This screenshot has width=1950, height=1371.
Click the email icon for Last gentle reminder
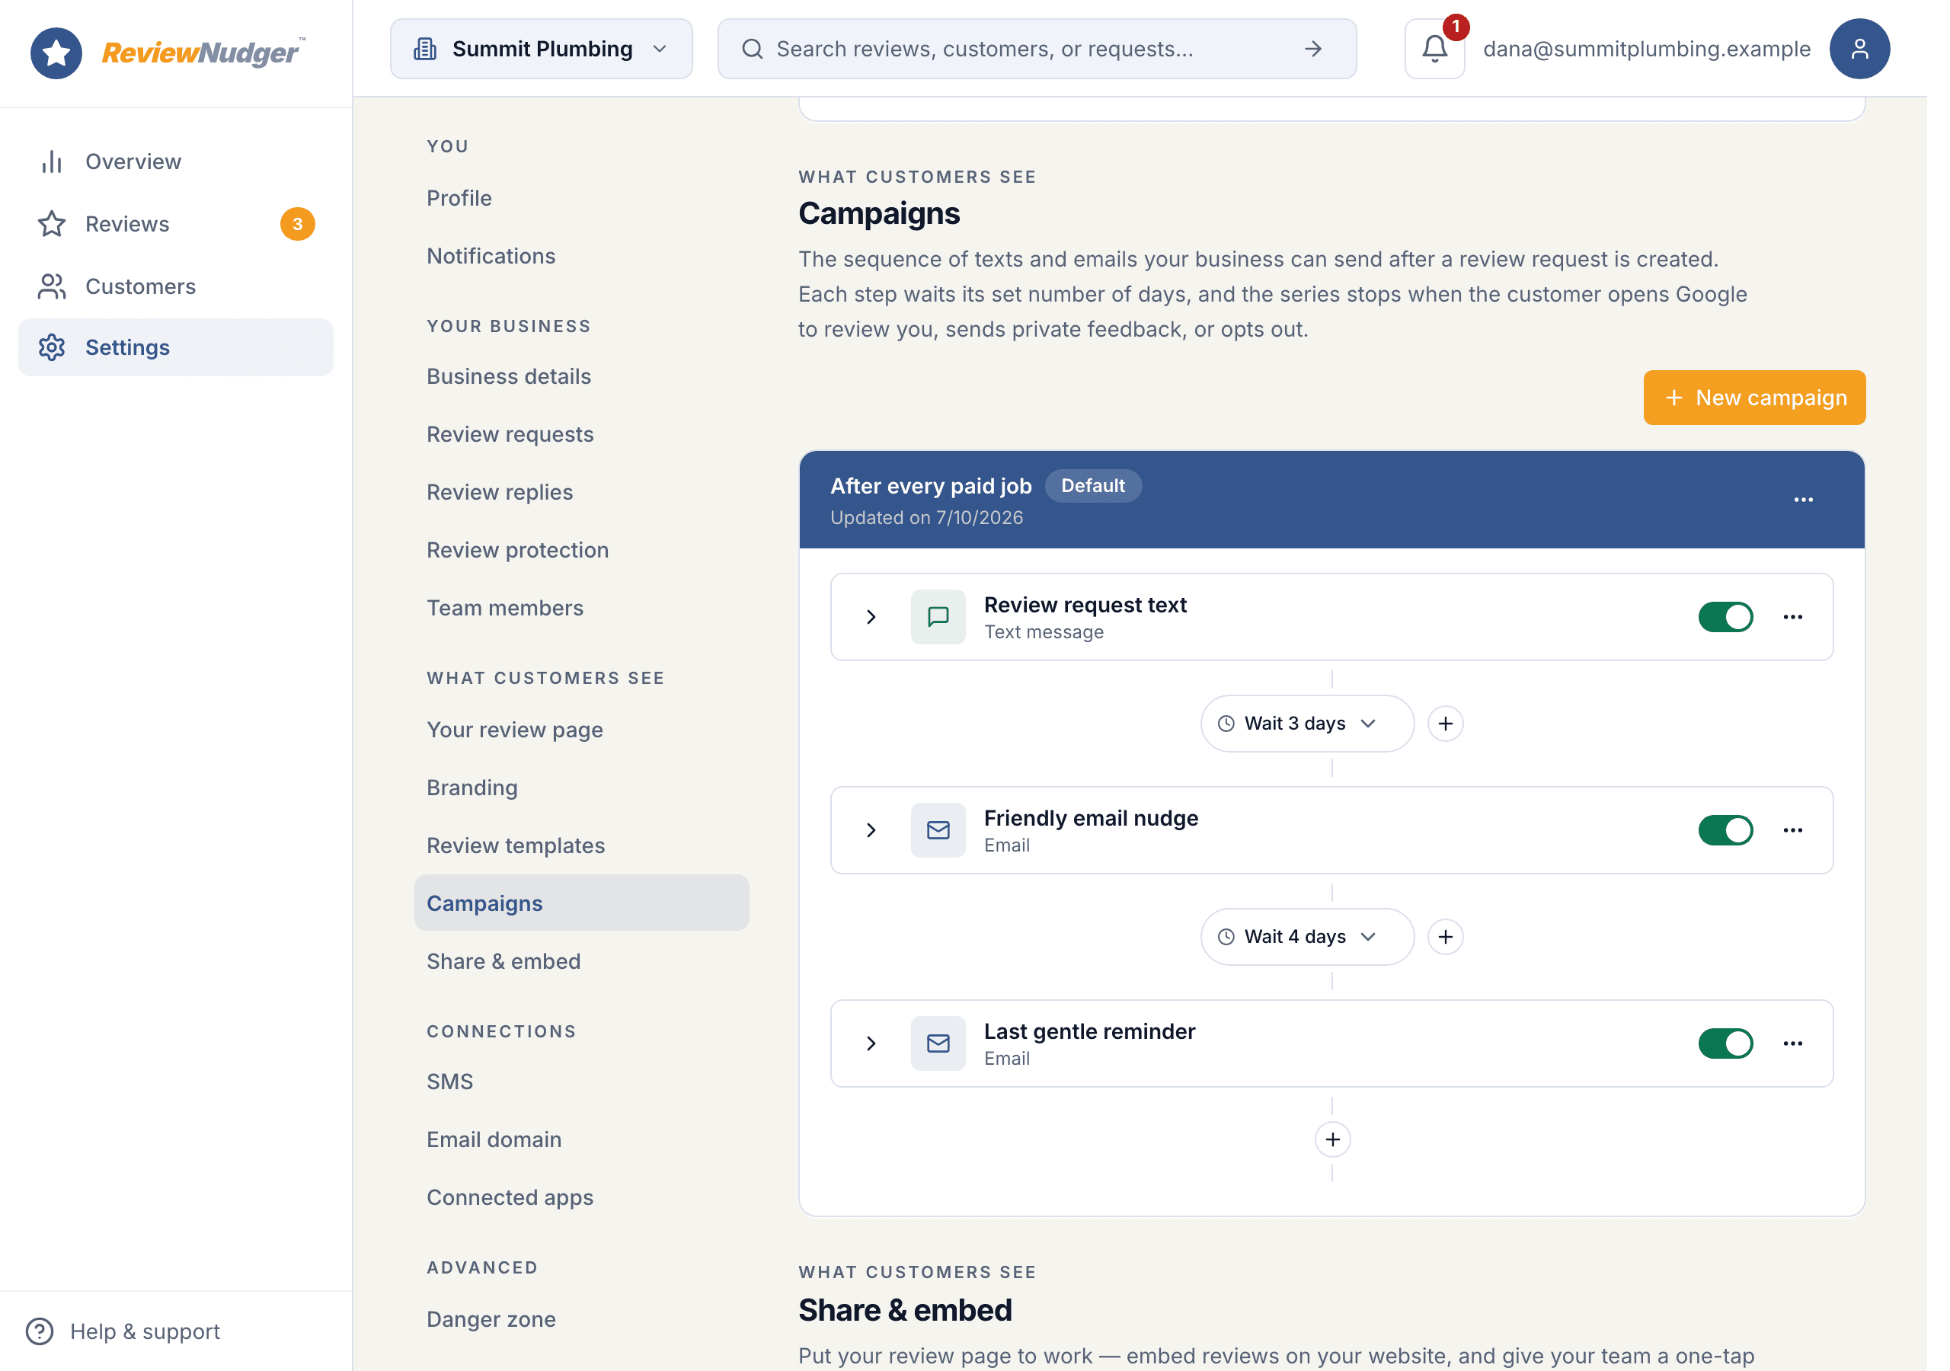pos(948,1056)
